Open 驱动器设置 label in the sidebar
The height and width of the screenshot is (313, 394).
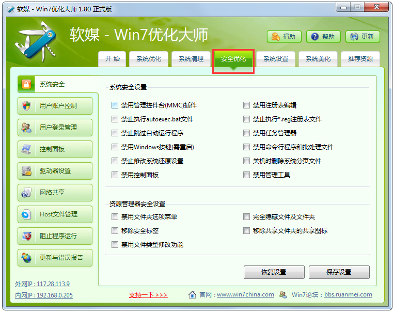coord(55,171)
